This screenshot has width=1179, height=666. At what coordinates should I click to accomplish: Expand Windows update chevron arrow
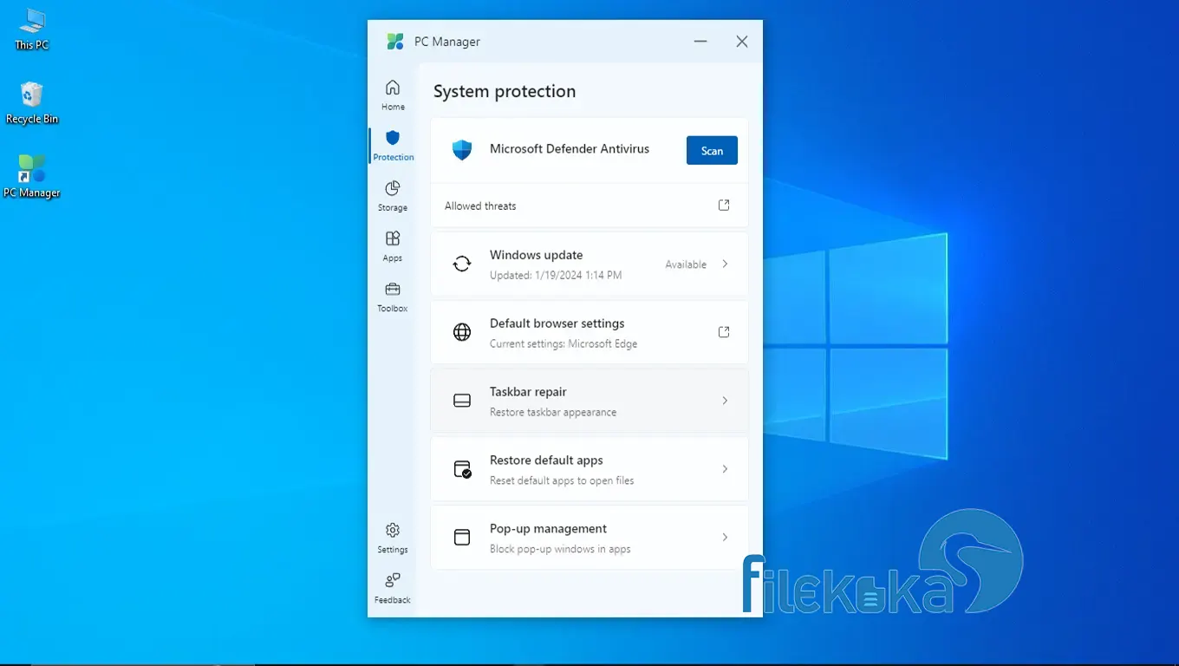coord(725,264)
